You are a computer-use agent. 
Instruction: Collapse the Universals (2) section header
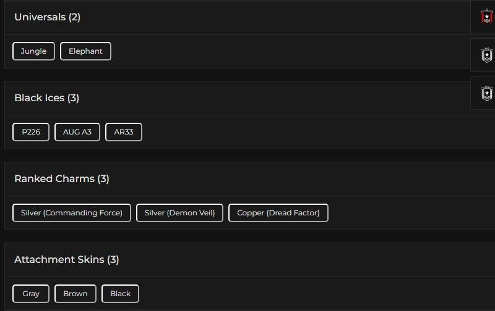[x=48, y=17]
